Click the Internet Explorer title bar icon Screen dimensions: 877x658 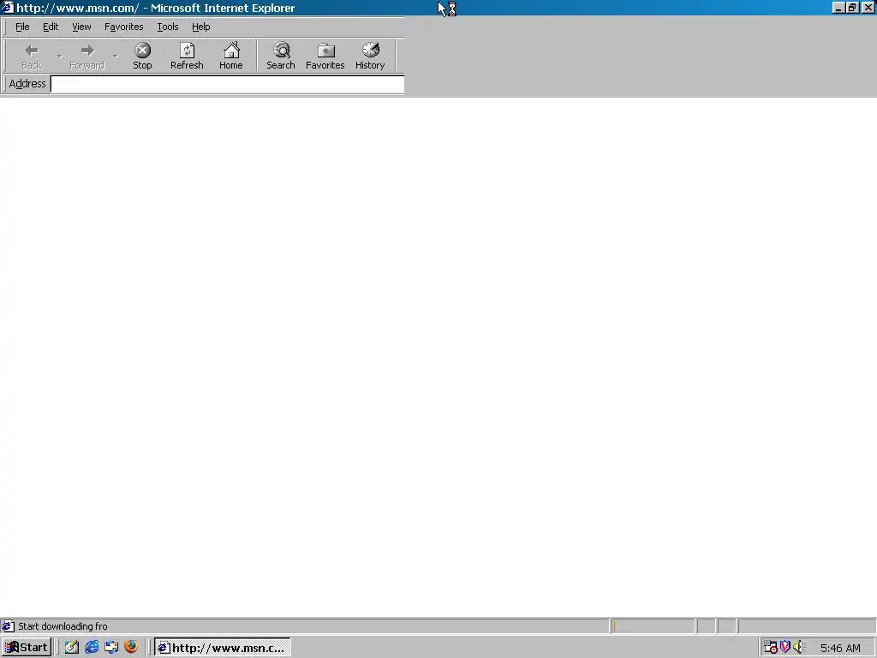7,8
